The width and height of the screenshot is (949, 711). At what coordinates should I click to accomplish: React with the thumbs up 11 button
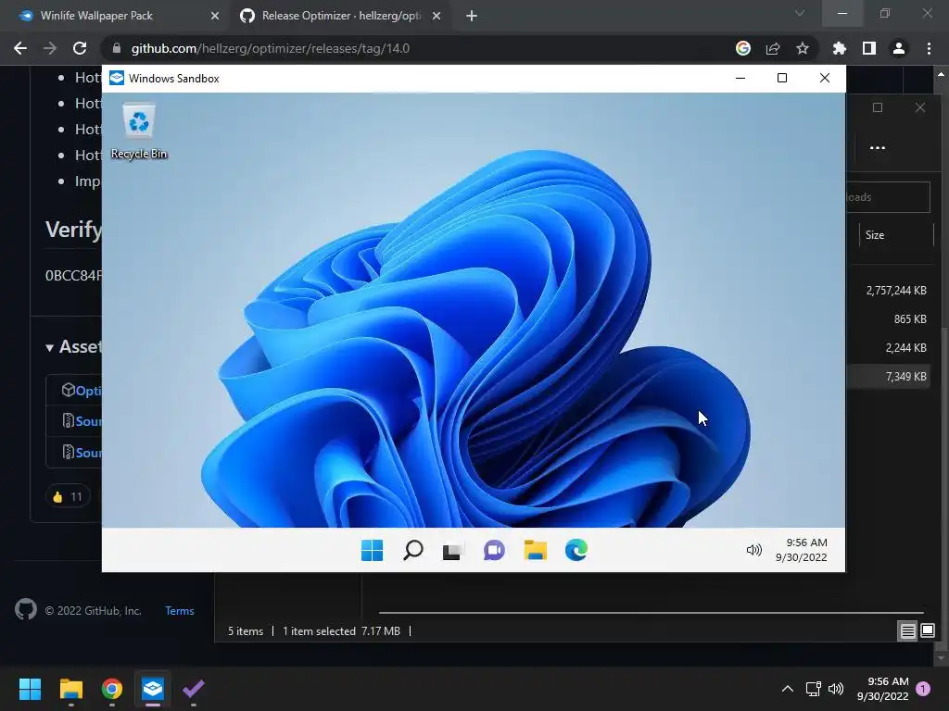tap(68, 497)
